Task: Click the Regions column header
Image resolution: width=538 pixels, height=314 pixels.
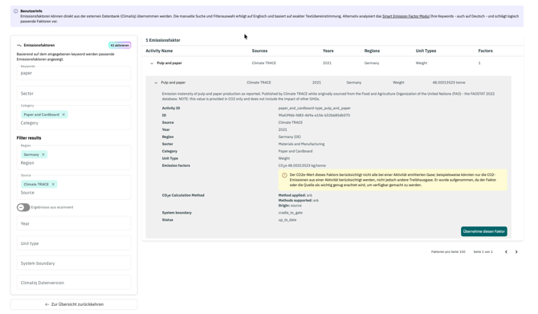Action: click(x=372, y=51)
